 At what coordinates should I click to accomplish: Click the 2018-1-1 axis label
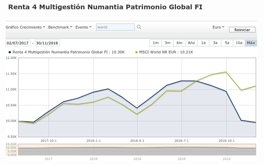click(x=94, y=141)
